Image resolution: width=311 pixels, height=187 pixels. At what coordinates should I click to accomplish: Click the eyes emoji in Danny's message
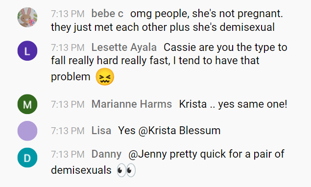(x=126, y=170)
